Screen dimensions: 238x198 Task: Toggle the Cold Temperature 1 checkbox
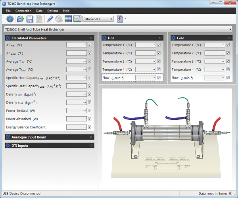click(x=228, y=45)
